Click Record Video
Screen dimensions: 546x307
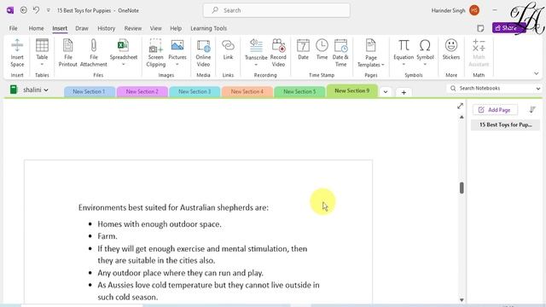278,53
